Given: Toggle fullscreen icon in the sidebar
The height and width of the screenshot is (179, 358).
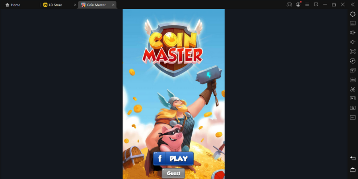Looking at the screenshot, I should [x=352, y=51].
